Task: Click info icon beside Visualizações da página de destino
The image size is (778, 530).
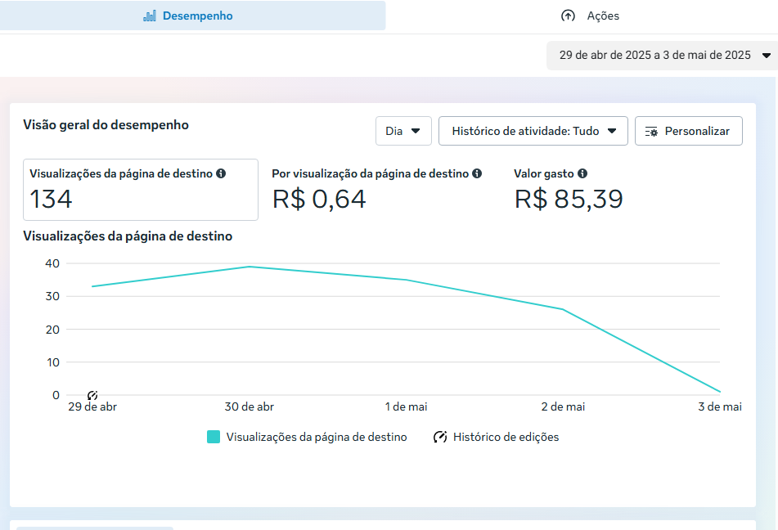Action: point(221,173)
